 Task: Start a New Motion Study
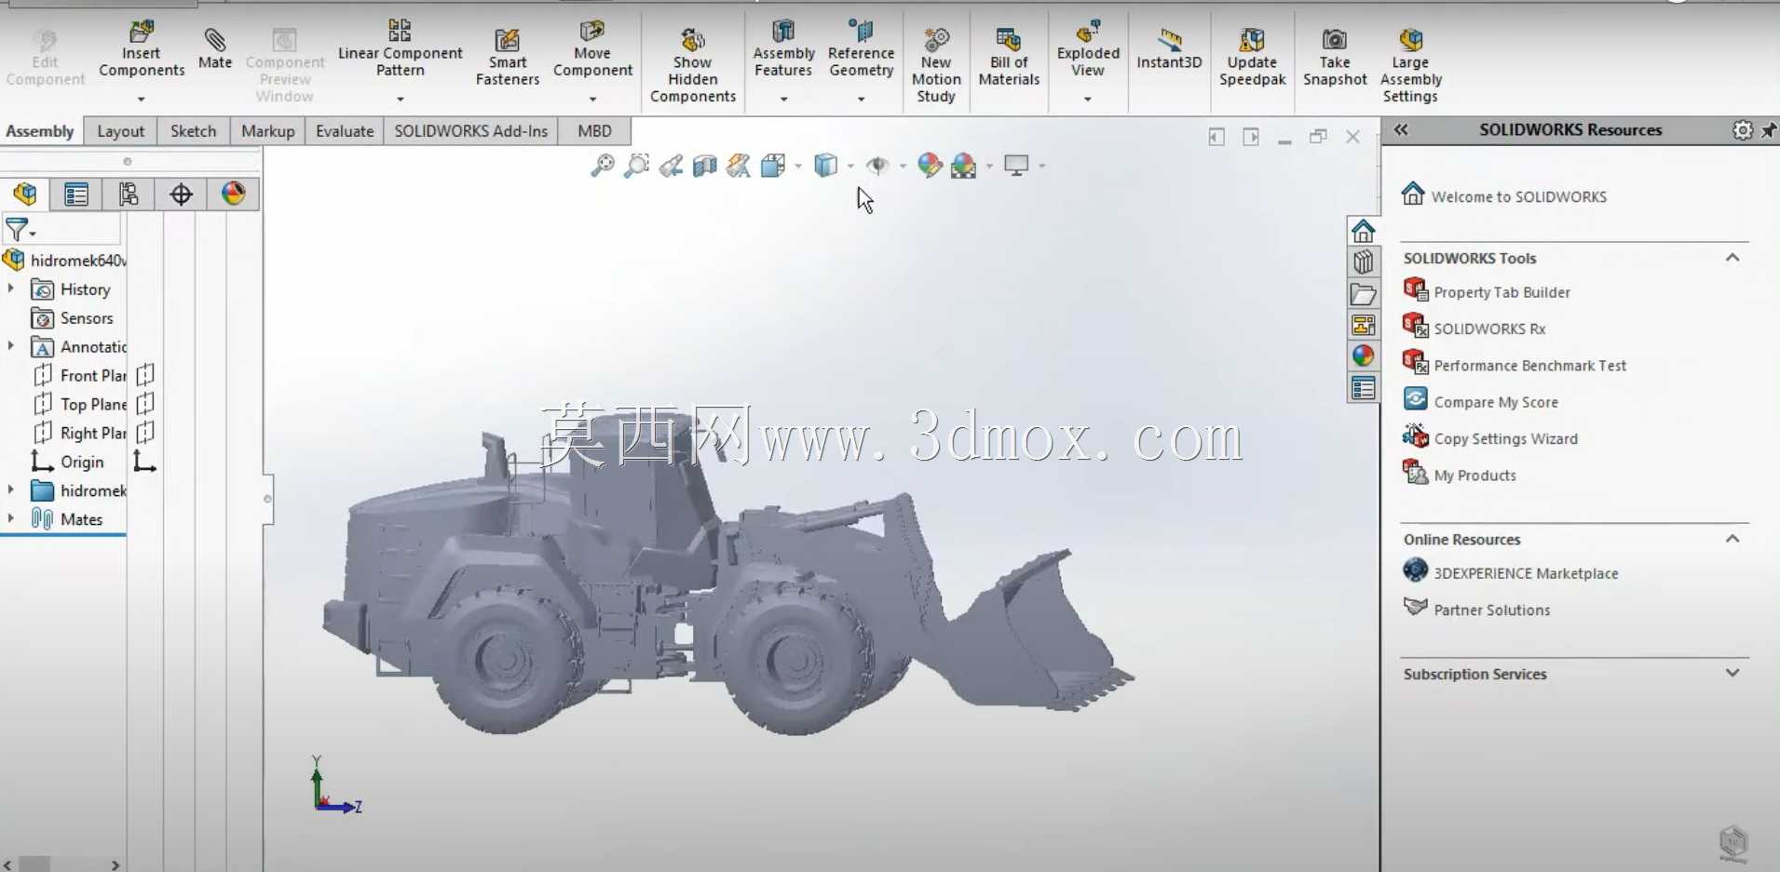click(936, 65)
